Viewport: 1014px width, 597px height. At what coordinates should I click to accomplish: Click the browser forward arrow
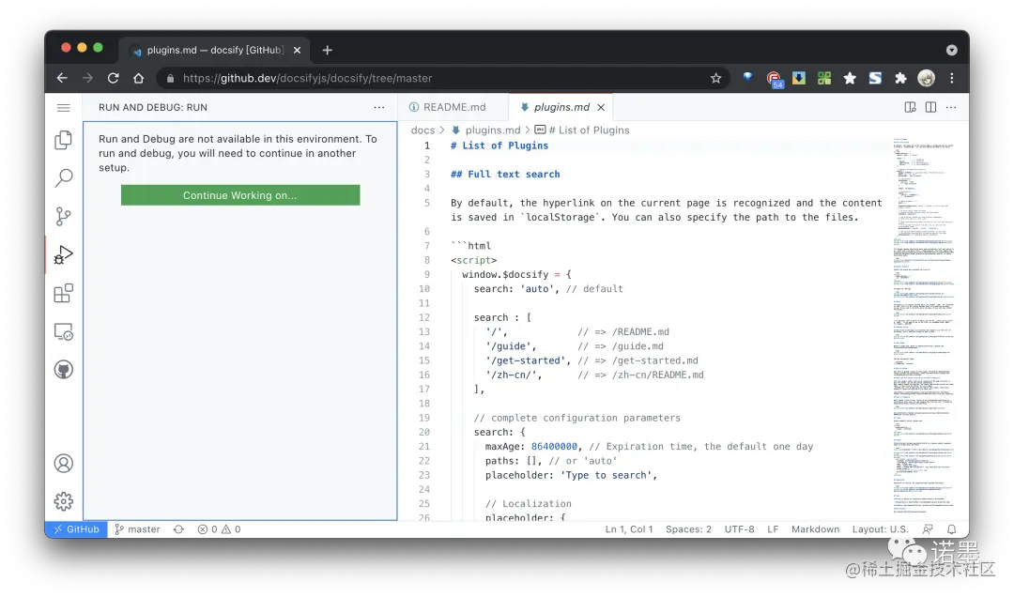click(x=87, y=78)
